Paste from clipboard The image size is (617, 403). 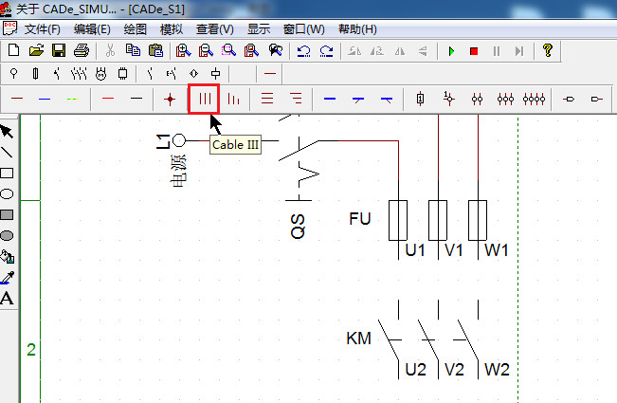(155, 50)
